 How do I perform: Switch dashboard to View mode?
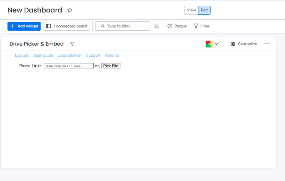(191, 10)
